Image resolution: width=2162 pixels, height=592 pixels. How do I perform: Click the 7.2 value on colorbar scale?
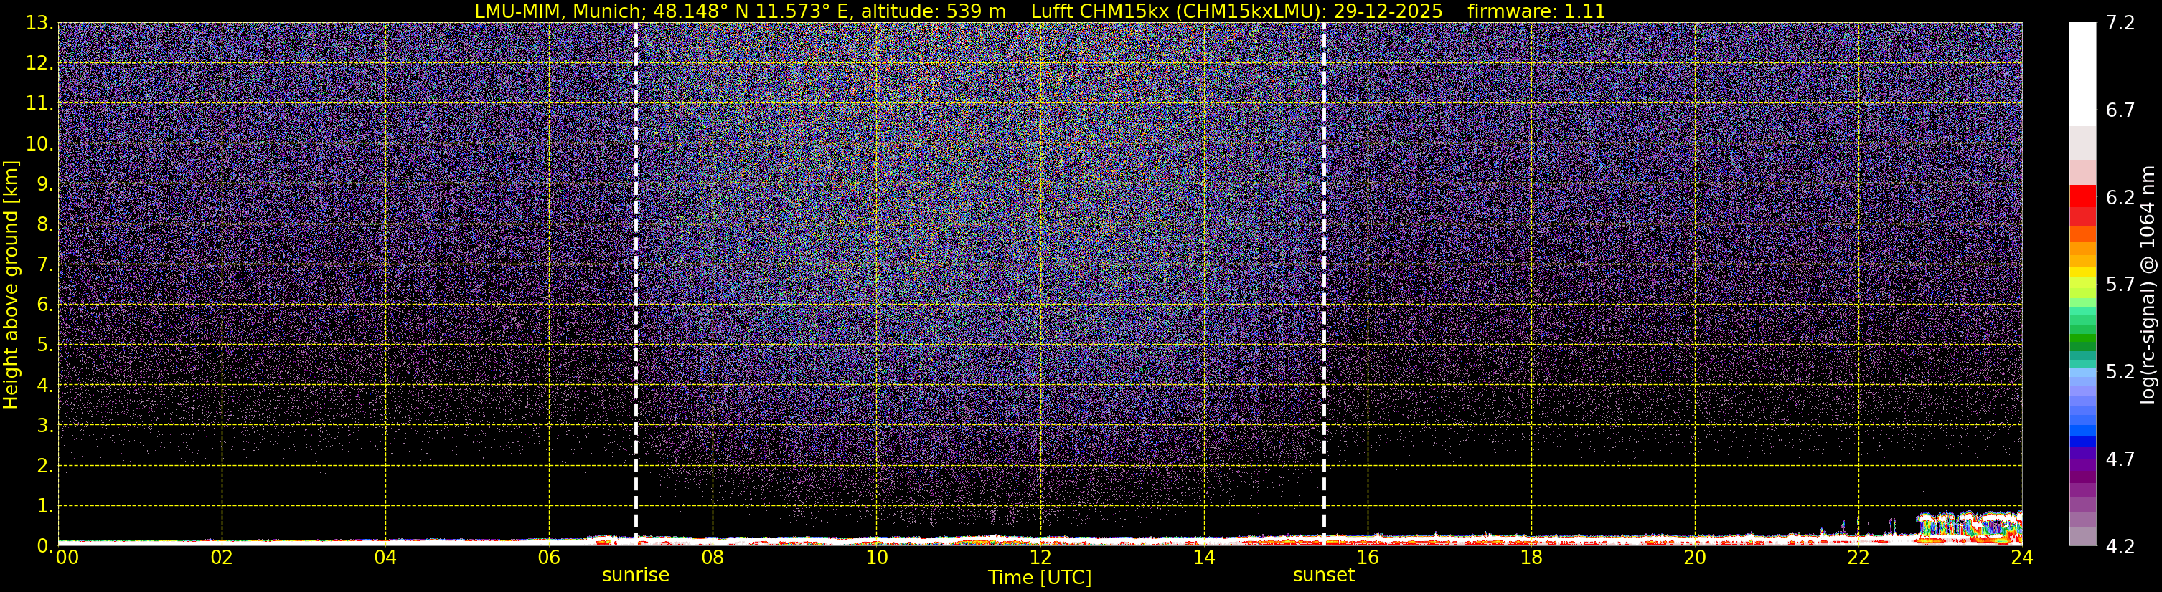tap(2120, 23)
